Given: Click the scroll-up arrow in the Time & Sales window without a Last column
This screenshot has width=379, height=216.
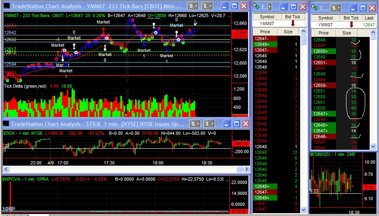Looking at the screenshot, I should tap(304, 31).
